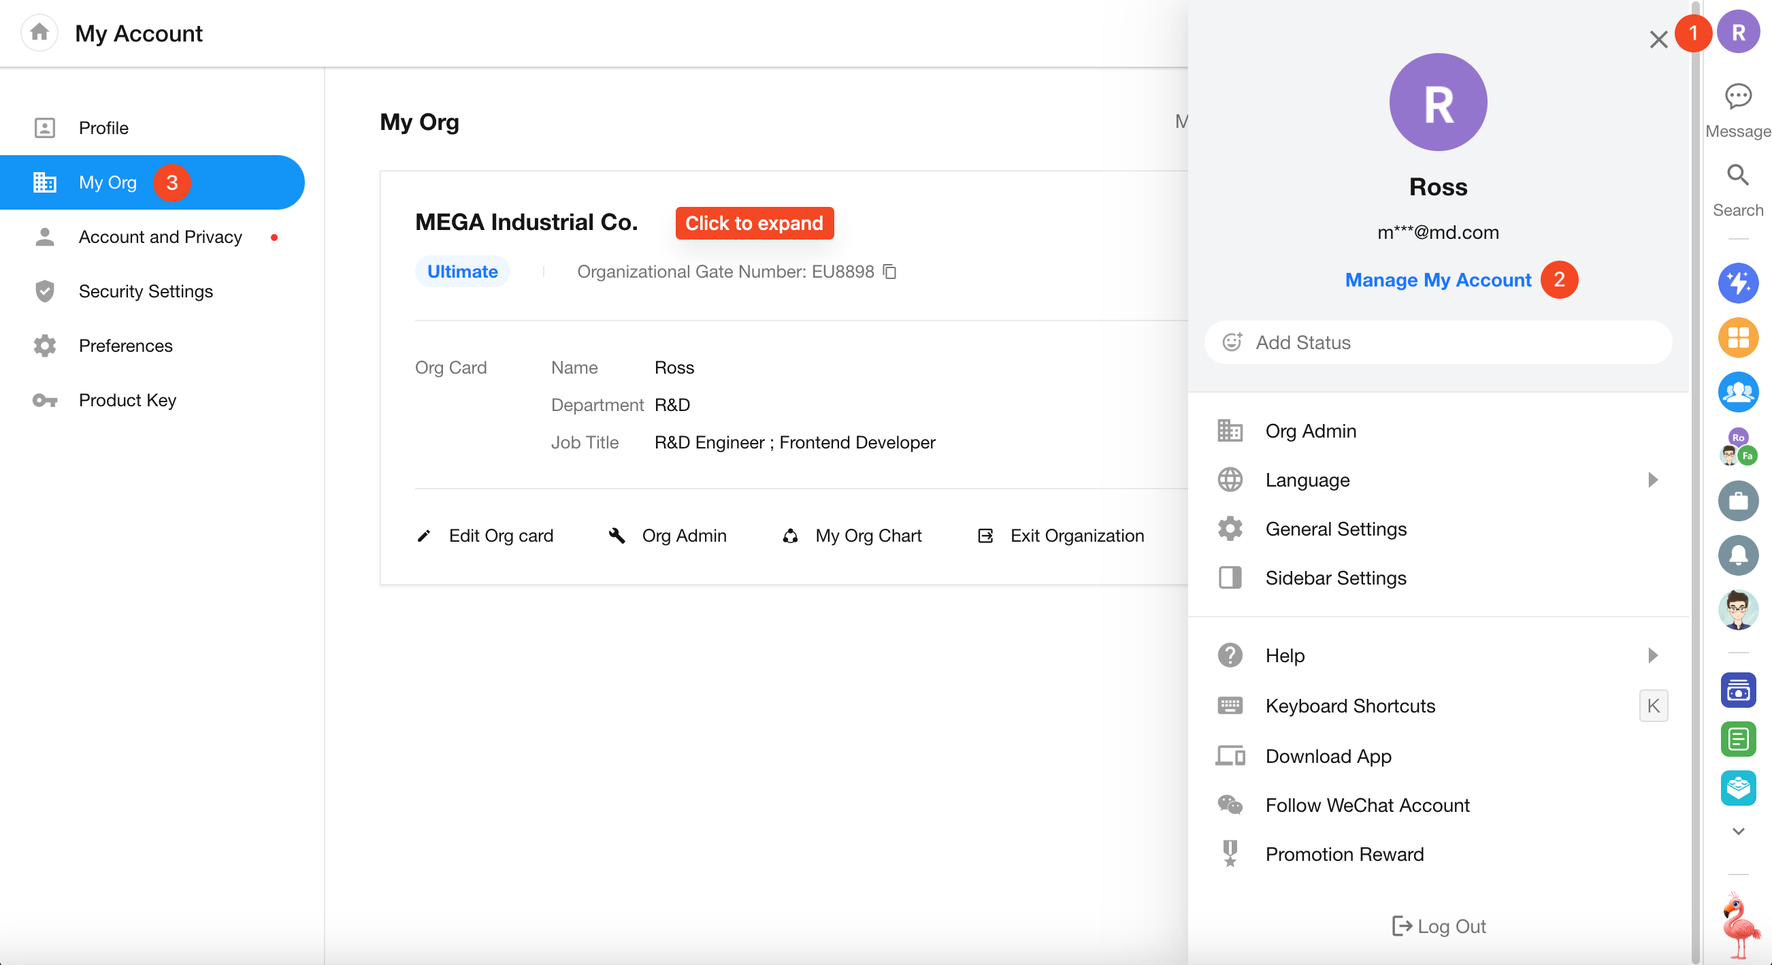Open the blue contacts group icon
Screen dimensions: 1772x965
pyautogui.click(x=1737, y=391)
